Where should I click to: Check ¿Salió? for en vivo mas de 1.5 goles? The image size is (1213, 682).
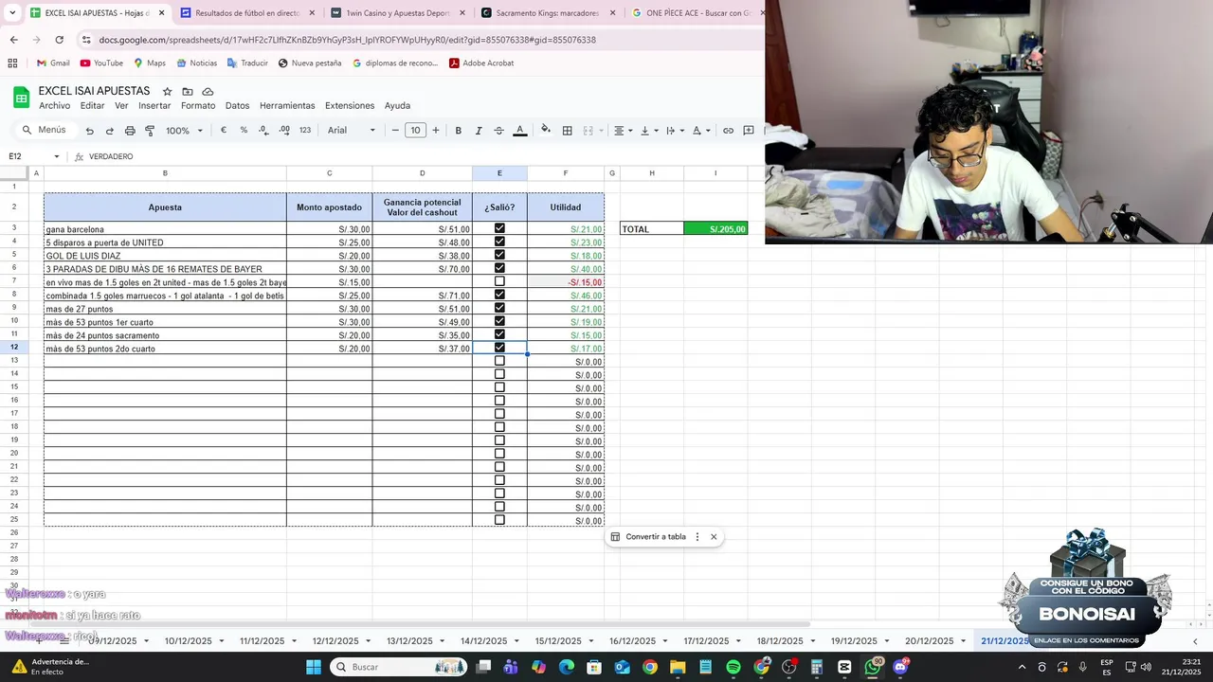tap(499, 281)
